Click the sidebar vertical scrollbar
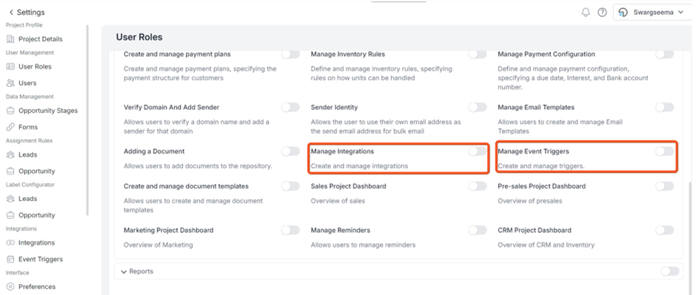Screen dimensions: 696x295 [x=87, y=120]
